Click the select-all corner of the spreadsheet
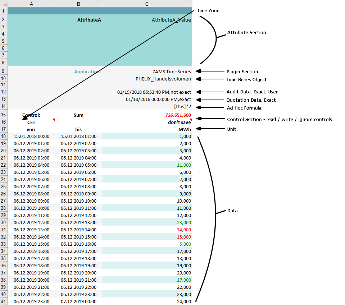The image size is (345, 305). tap(4, 4)
